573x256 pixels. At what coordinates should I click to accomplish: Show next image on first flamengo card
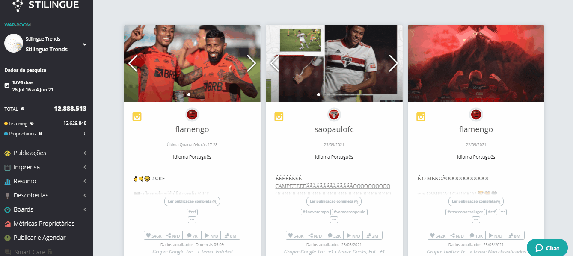point(251,63)
